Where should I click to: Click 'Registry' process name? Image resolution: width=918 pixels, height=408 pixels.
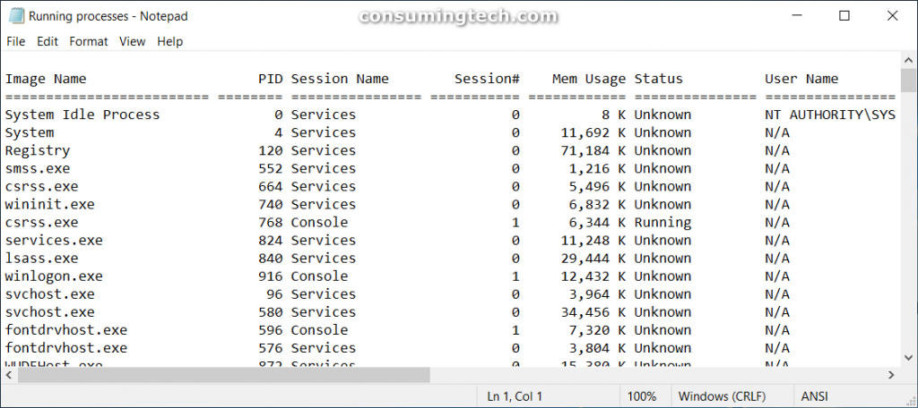coord(38,151)
